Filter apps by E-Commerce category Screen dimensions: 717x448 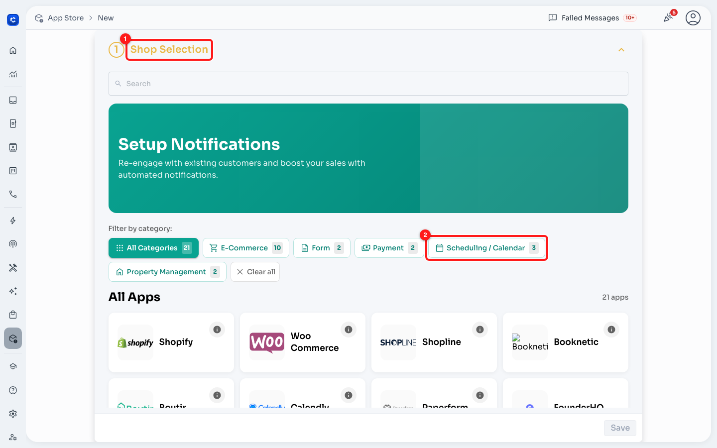[x=246, y=248]
